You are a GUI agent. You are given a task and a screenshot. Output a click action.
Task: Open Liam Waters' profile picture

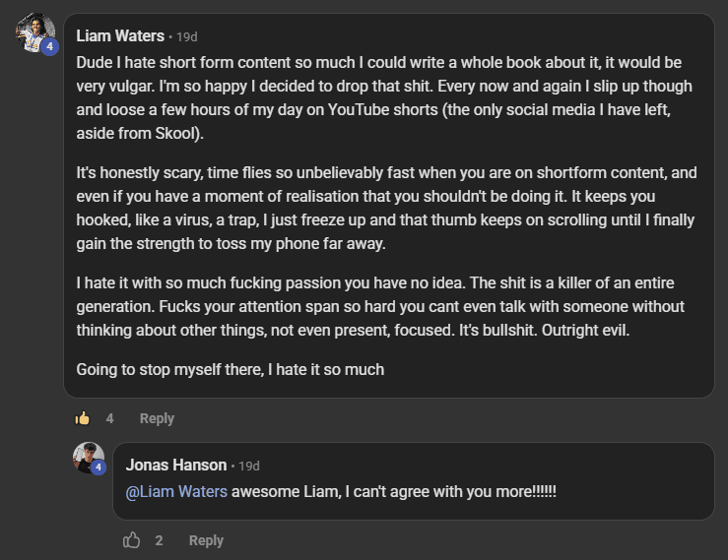point(33,31)
